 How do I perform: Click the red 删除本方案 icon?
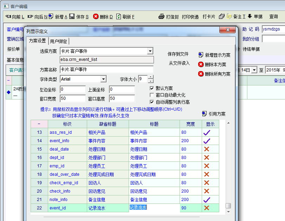[201, 64]
